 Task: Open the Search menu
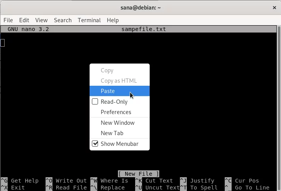(63, 20)
